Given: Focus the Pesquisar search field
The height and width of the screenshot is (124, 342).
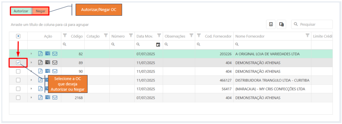Looking at the screenshot, I should pyautogui.click(x=312, y=24).
